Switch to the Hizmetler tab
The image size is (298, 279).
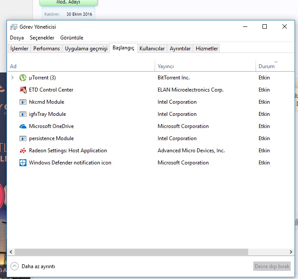point(207,49)
